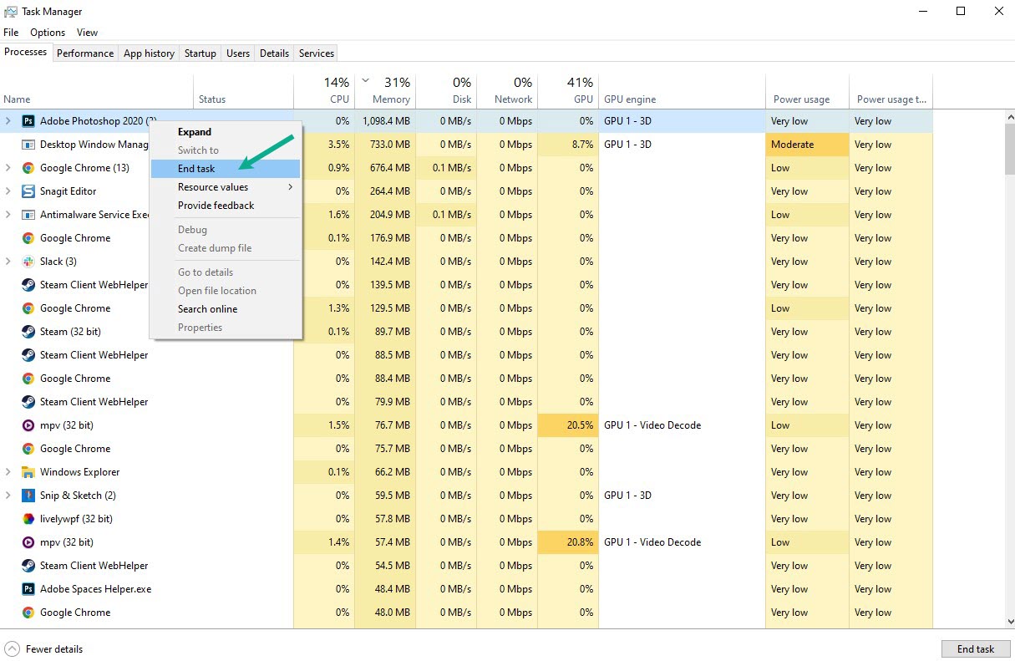Click Chrome icon in the 48.0 MB row

pyautogui.click(x=28, y=613)
